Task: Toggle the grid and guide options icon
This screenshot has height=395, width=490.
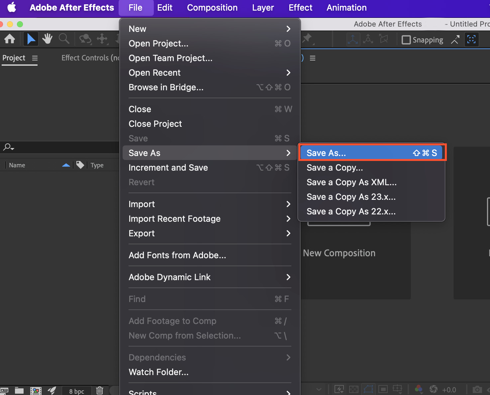Action: tap(397, 389)
